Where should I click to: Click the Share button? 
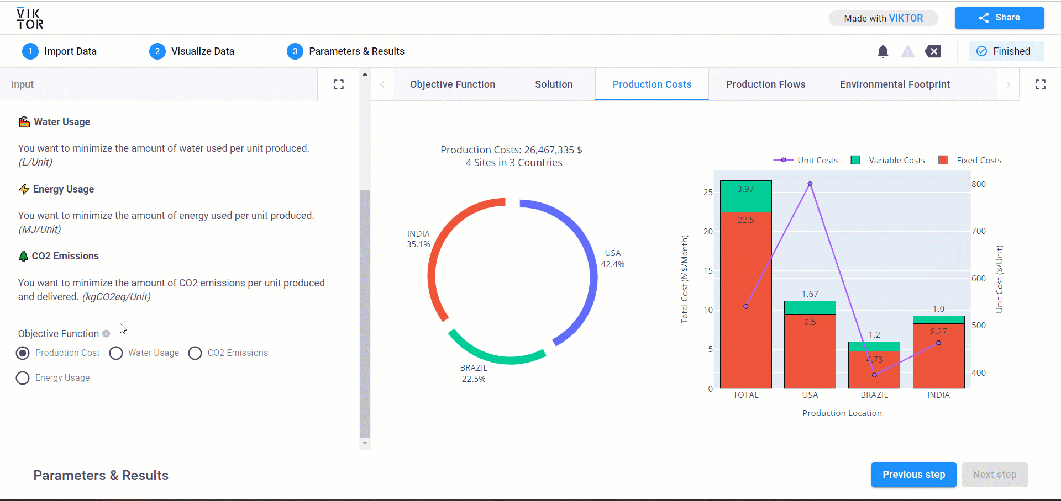coord(999,18)
